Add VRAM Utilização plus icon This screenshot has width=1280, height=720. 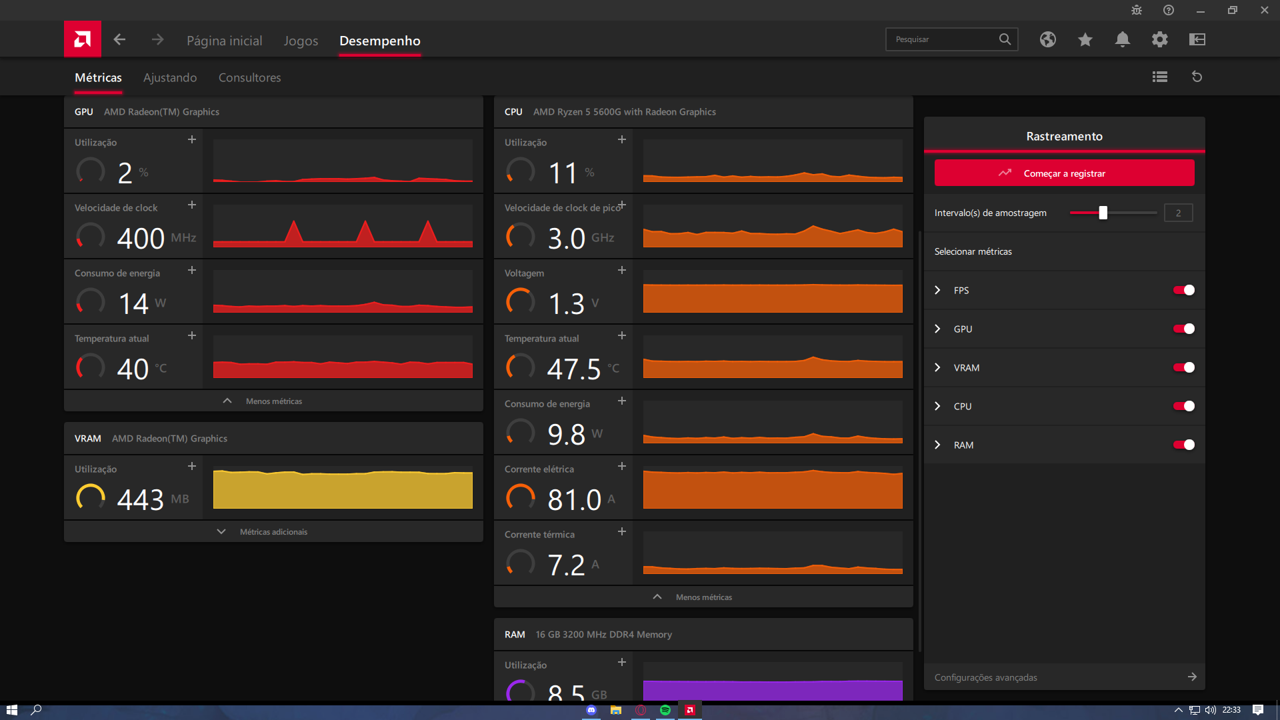192,466
